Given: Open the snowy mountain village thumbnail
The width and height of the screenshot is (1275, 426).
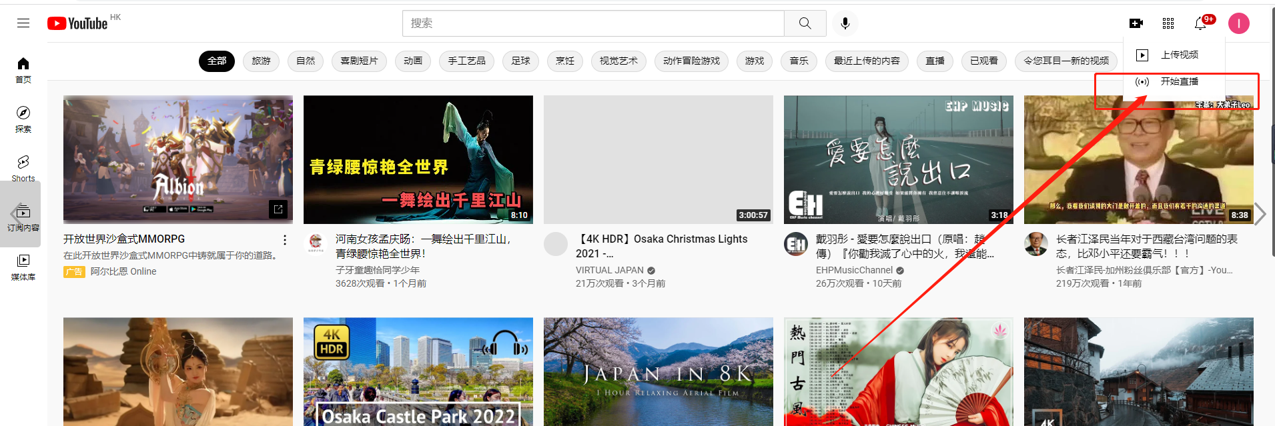Looking at the screenshot, I should (x=1139, y=371).
